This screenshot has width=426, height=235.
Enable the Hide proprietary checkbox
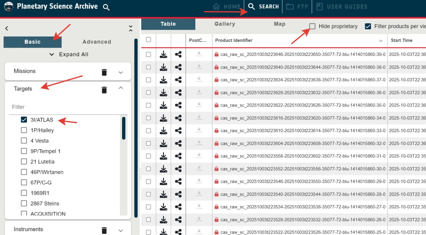click(x=312, y=26)
